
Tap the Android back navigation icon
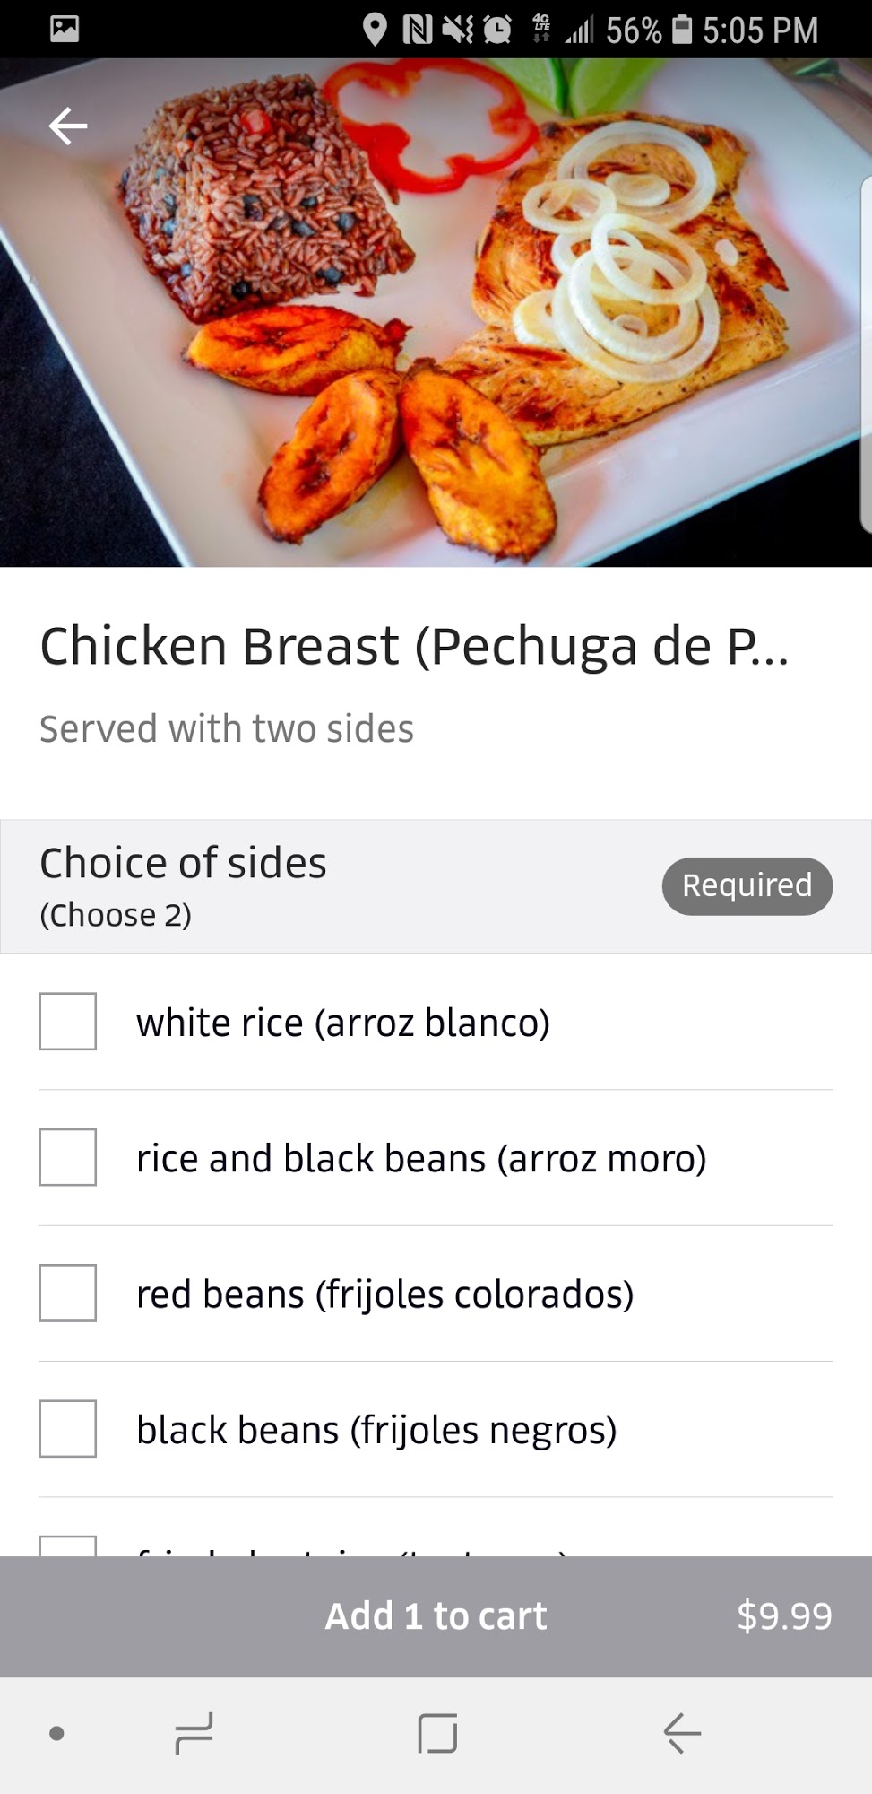[x=682, y=1732]
